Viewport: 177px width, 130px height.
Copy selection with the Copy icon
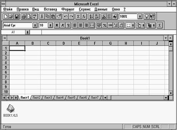pos(48,16)
